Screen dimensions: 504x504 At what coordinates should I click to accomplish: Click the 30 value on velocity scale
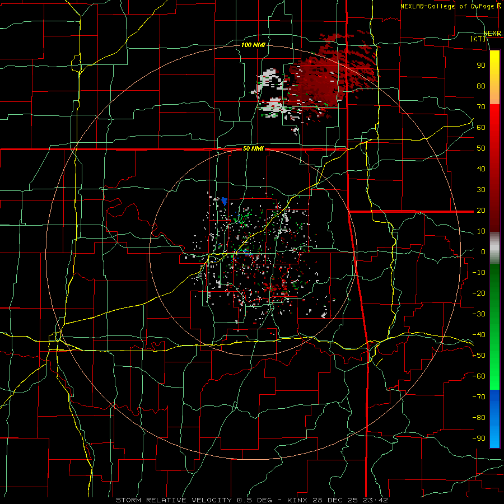[x=481, y=190]
